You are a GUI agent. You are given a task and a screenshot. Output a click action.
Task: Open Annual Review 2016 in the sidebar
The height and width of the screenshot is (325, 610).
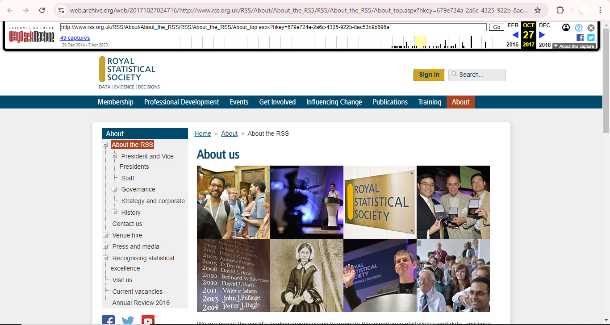click(x=141, y=303)
